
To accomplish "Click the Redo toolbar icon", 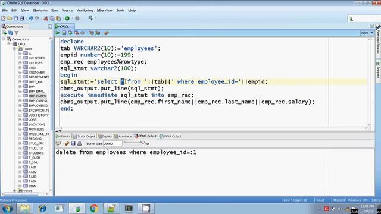I will click(x=37, y=18).
